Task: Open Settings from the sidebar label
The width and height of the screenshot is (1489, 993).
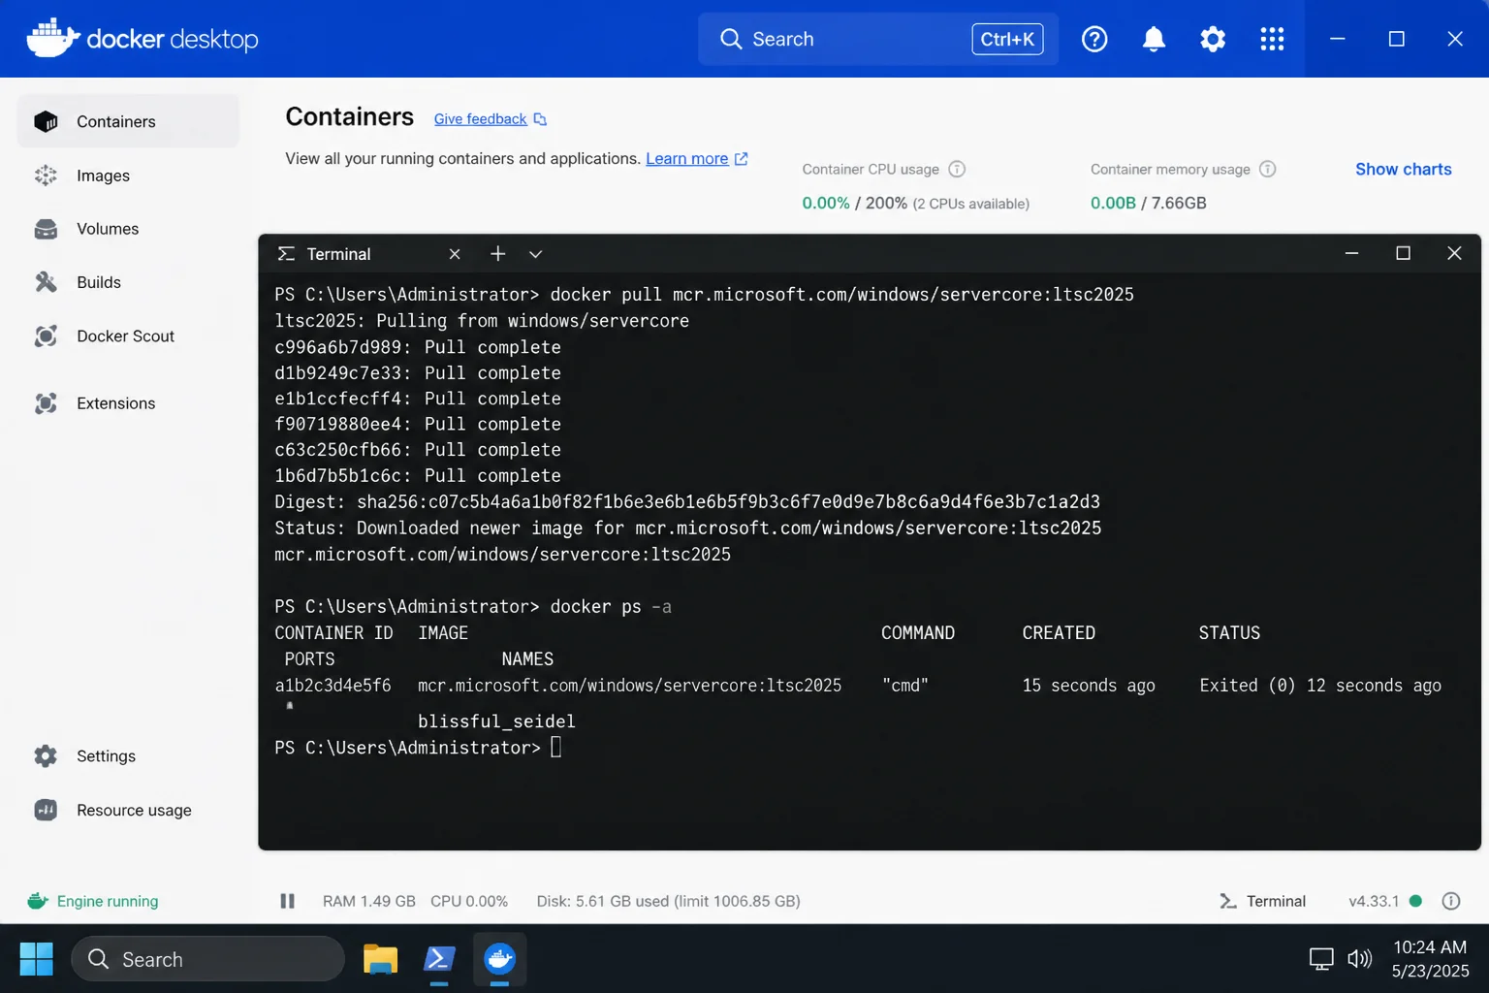Action: click(106, 756)
